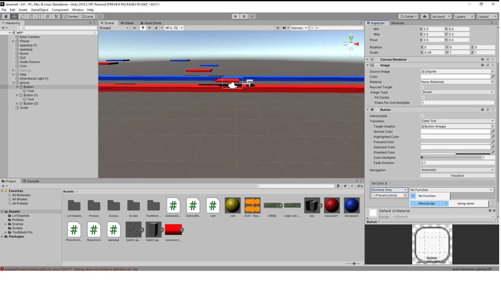This screenshot has width=501, height=281.
Task: Click the Color Multiplier slider handle
Action: point(422,158)
